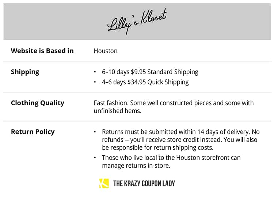
Task: Click the yellow K logo icon
Action: (x=104, y=183)
